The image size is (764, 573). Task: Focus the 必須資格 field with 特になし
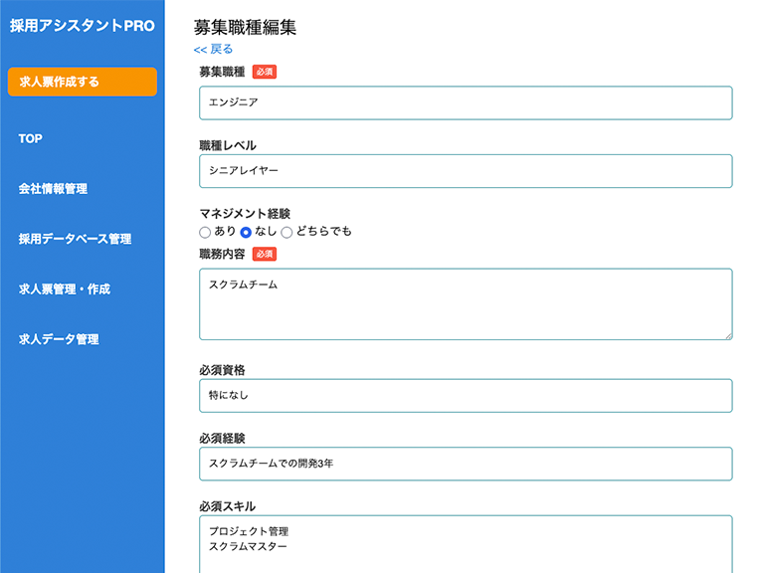466,396
